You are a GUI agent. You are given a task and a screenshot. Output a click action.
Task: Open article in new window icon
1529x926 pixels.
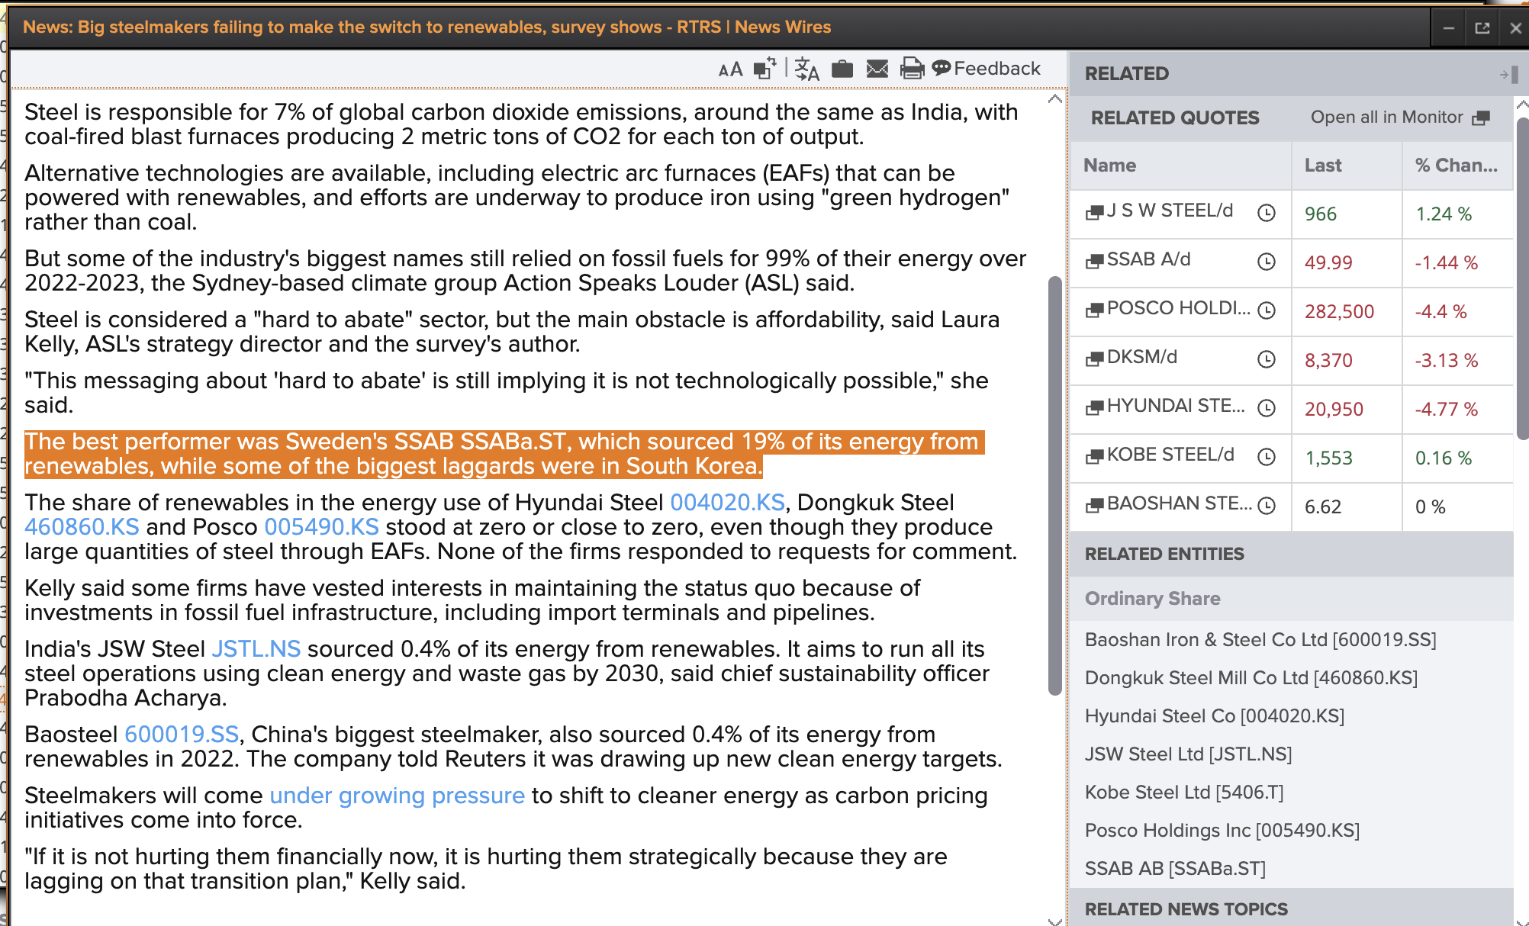click(x=764, y=69)
